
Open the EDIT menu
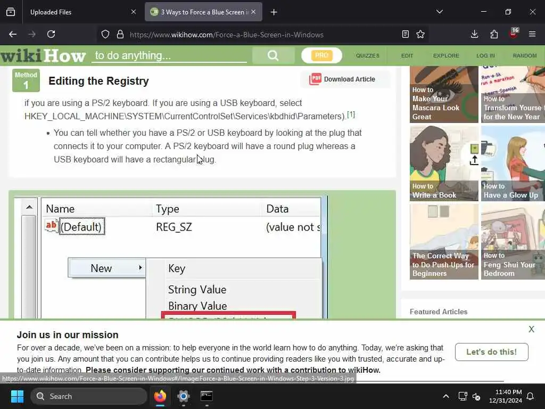pos(407,55)
